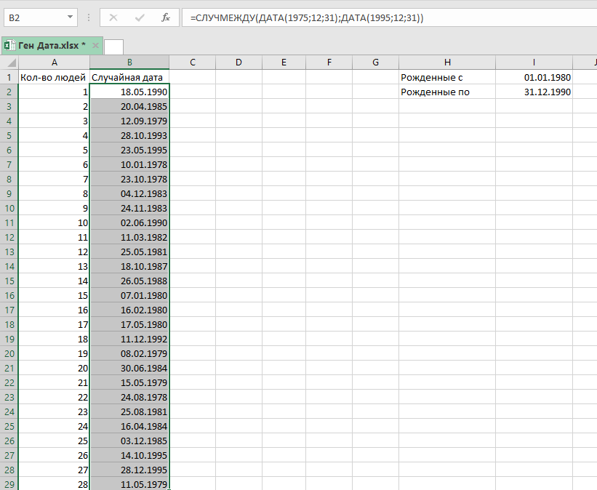
Task: Click the Select All corner triangle
Action: coord(12,63)
